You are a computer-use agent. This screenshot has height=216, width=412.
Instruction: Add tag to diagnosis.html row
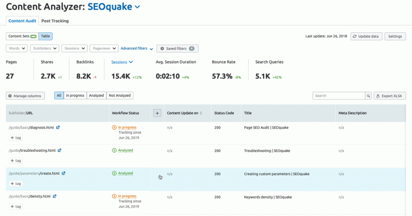coord(16,137)
